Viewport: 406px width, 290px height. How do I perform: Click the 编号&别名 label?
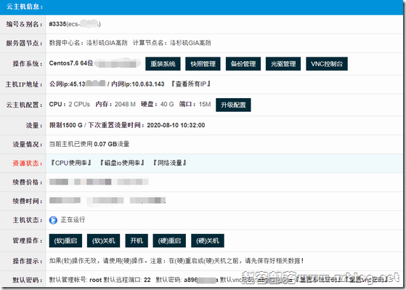click(25, 25)
